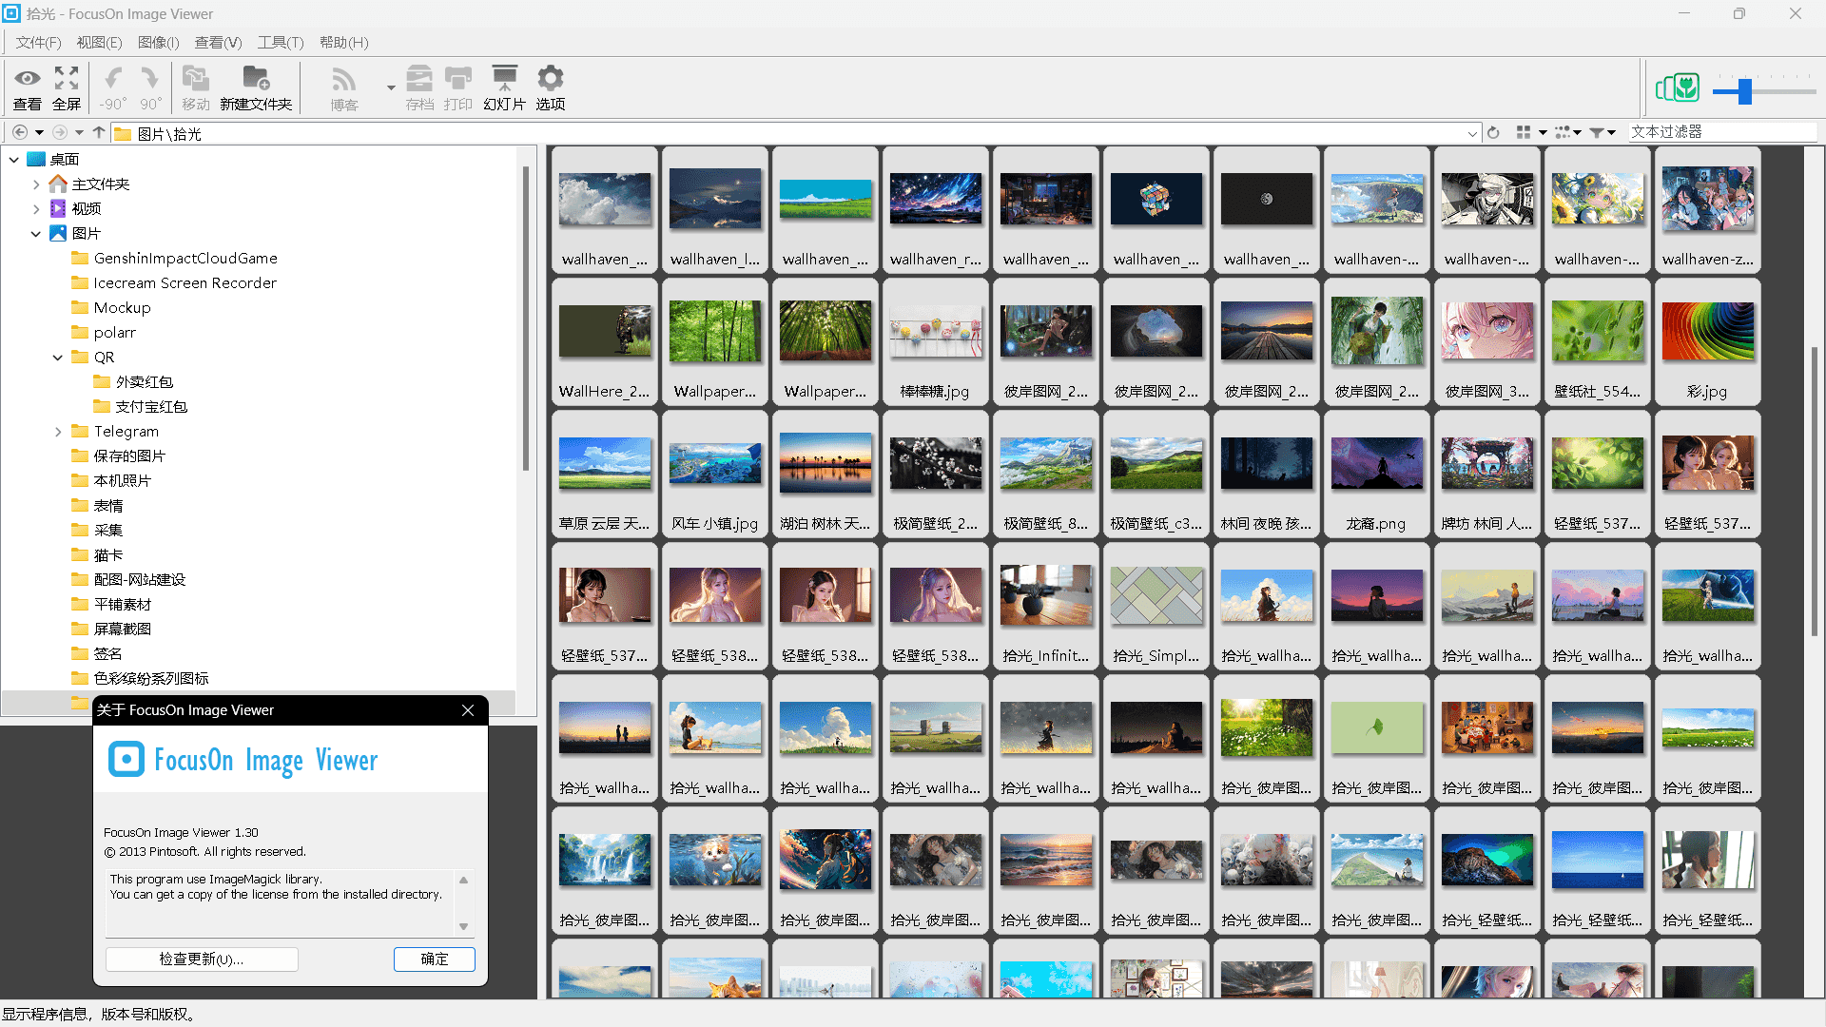This screenshot has width=1826, height=1027.
Task: Open the blog toolbar dropdown arrow
Action: coord(391,88)
